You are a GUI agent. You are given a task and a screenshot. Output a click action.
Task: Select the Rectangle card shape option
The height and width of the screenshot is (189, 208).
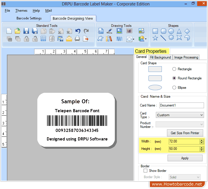[x=174, y=69]
